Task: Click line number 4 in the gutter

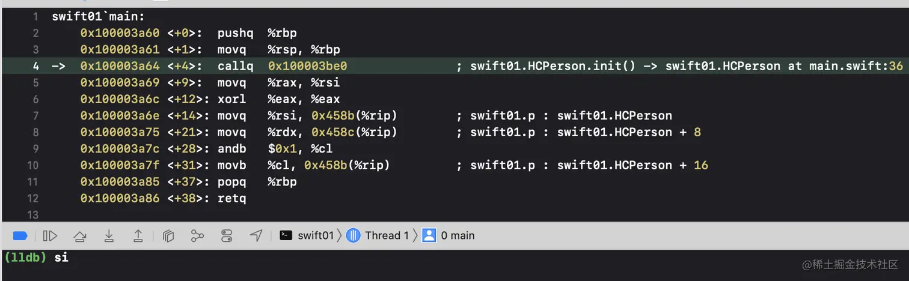Action: tap(35, 66)
